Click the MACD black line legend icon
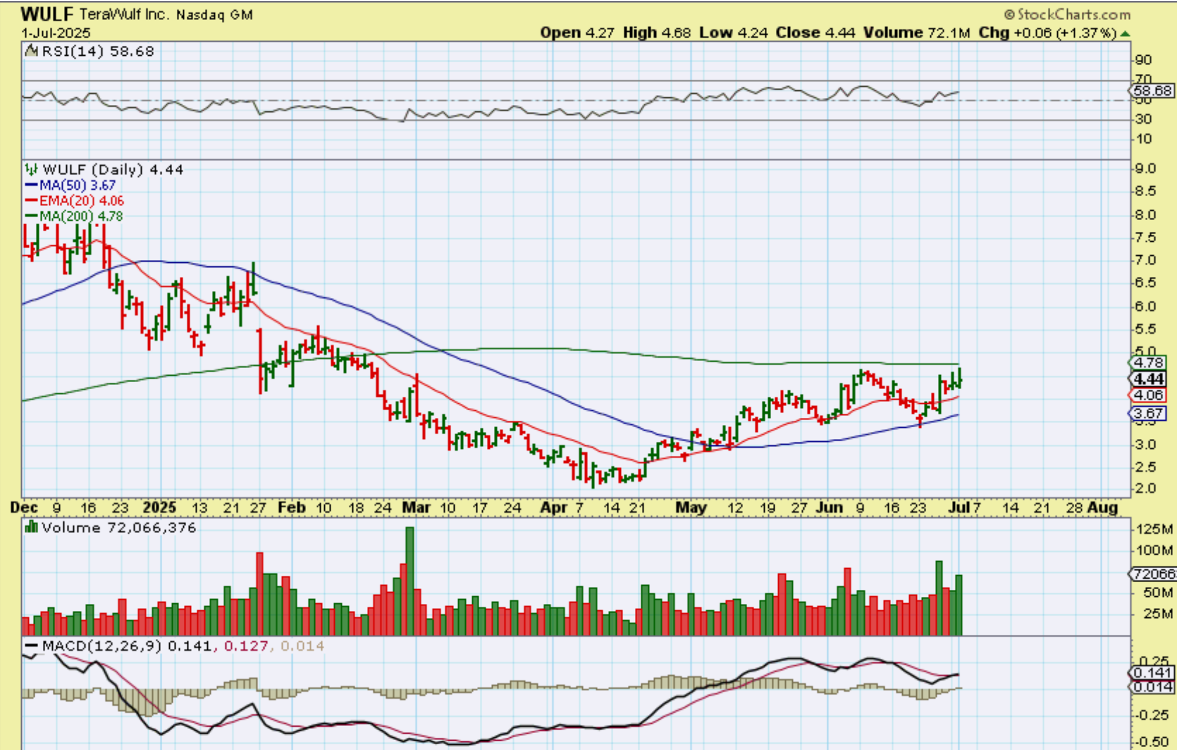 [31, 646]
